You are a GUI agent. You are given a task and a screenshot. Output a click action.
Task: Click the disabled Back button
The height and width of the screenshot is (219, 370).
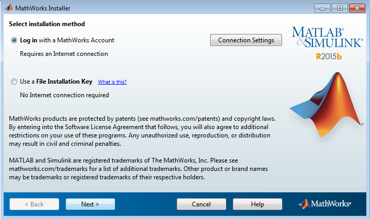(34, 204)
